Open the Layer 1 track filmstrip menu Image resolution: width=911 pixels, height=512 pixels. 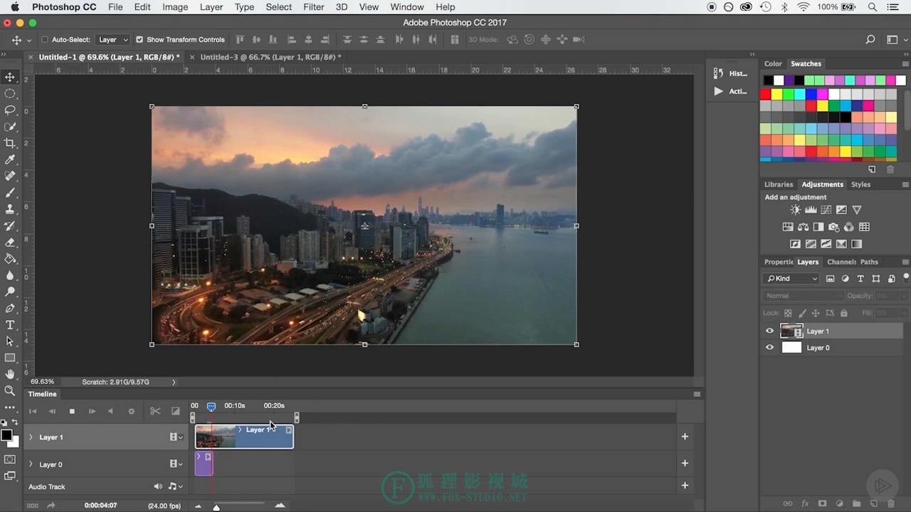[176, 437]
